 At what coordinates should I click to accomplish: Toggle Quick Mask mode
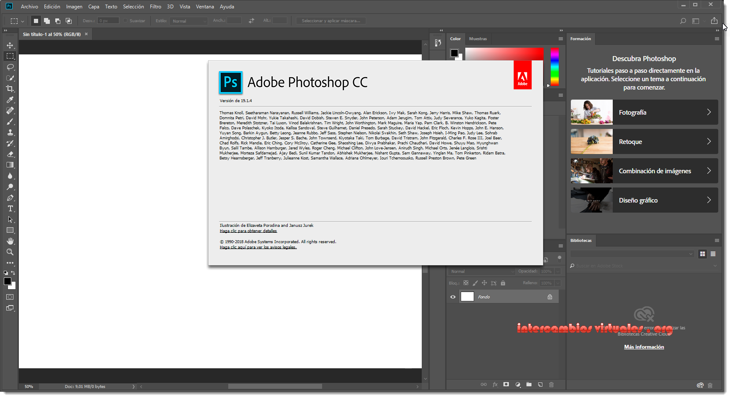(10, 297)
